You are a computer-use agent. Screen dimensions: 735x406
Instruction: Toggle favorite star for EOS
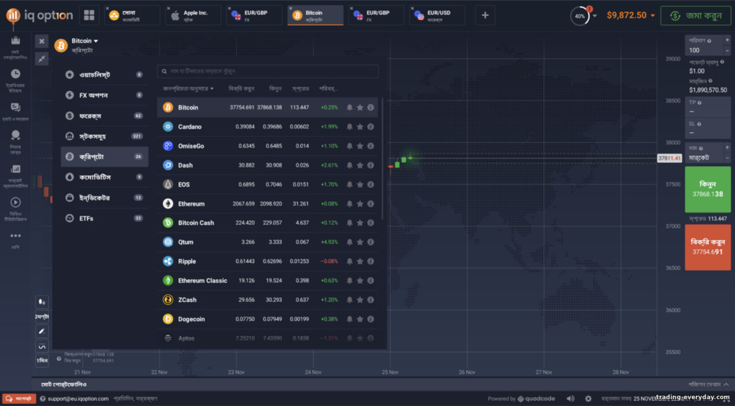click(360, 184)
